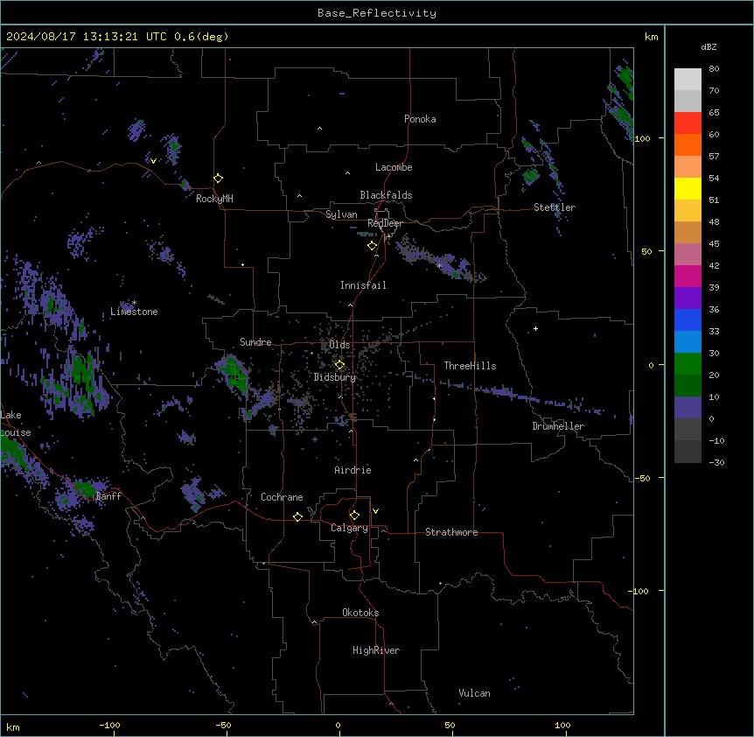Click the 10 dBZ slate-blue legend swatch
This screenshot has width=754, height=737.
688,408
